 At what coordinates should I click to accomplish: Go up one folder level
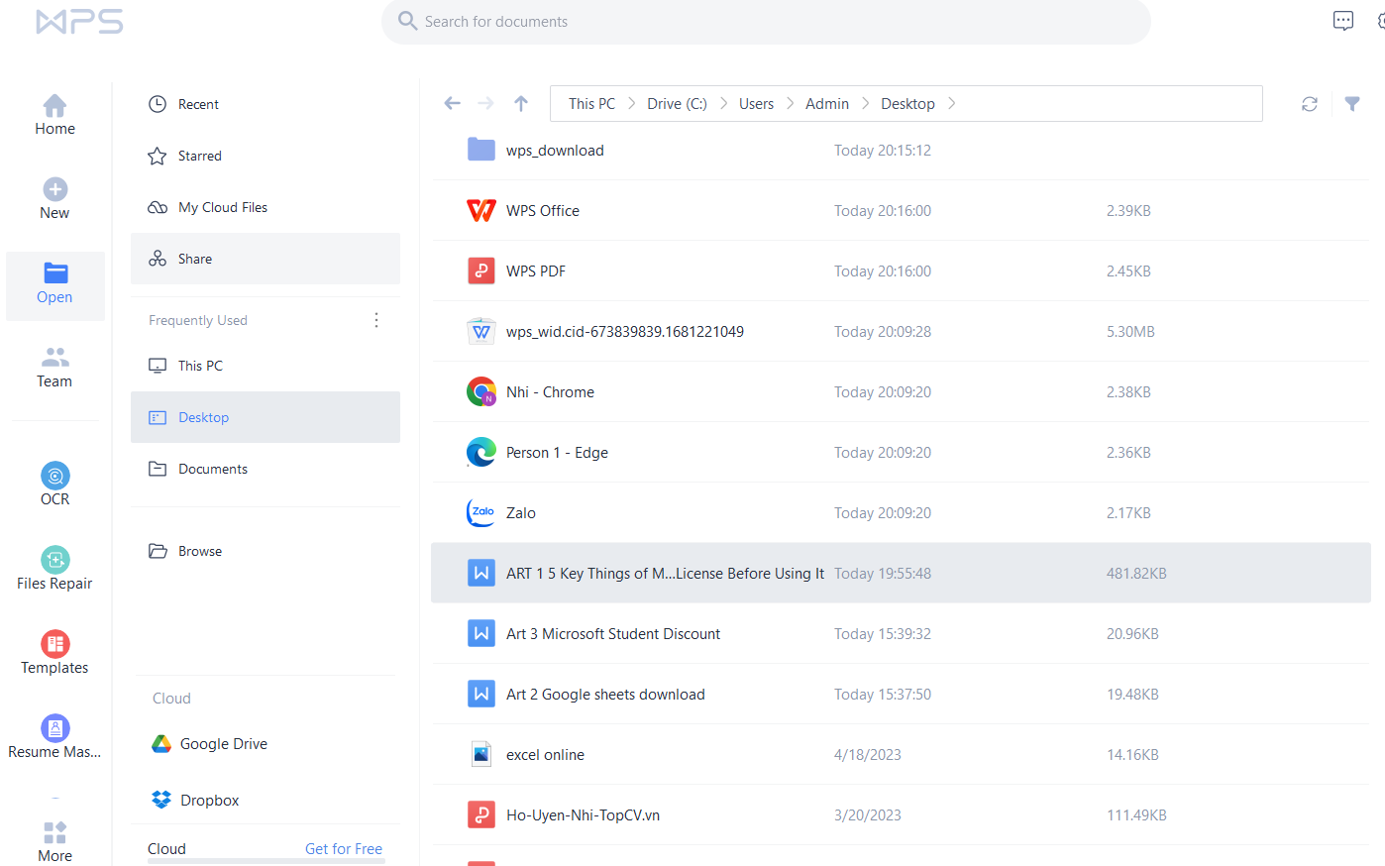pos(521,103)
